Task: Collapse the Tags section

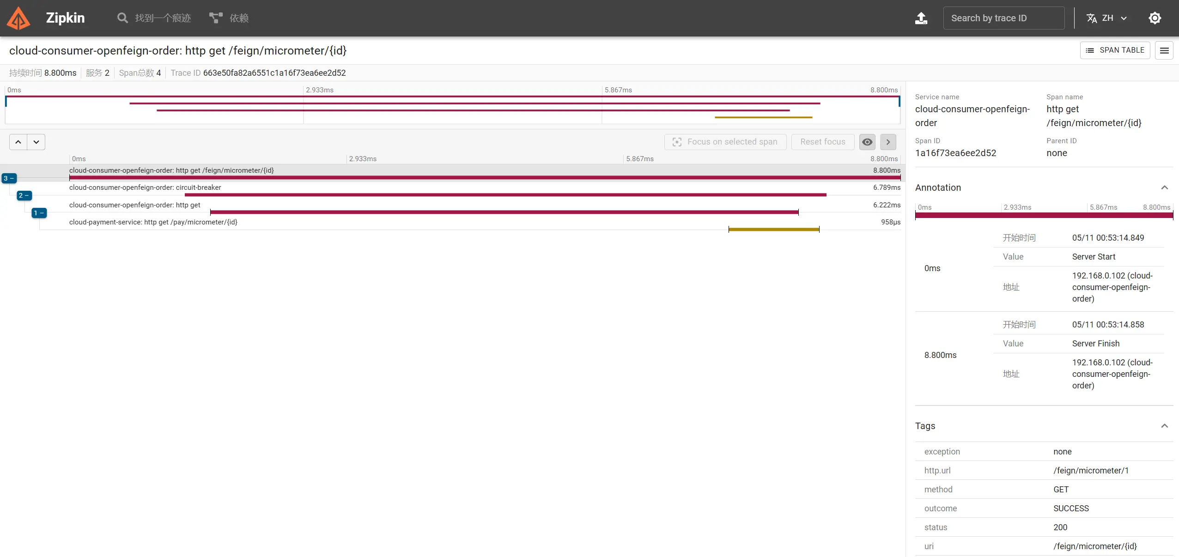Action: tap(1164, 426)
